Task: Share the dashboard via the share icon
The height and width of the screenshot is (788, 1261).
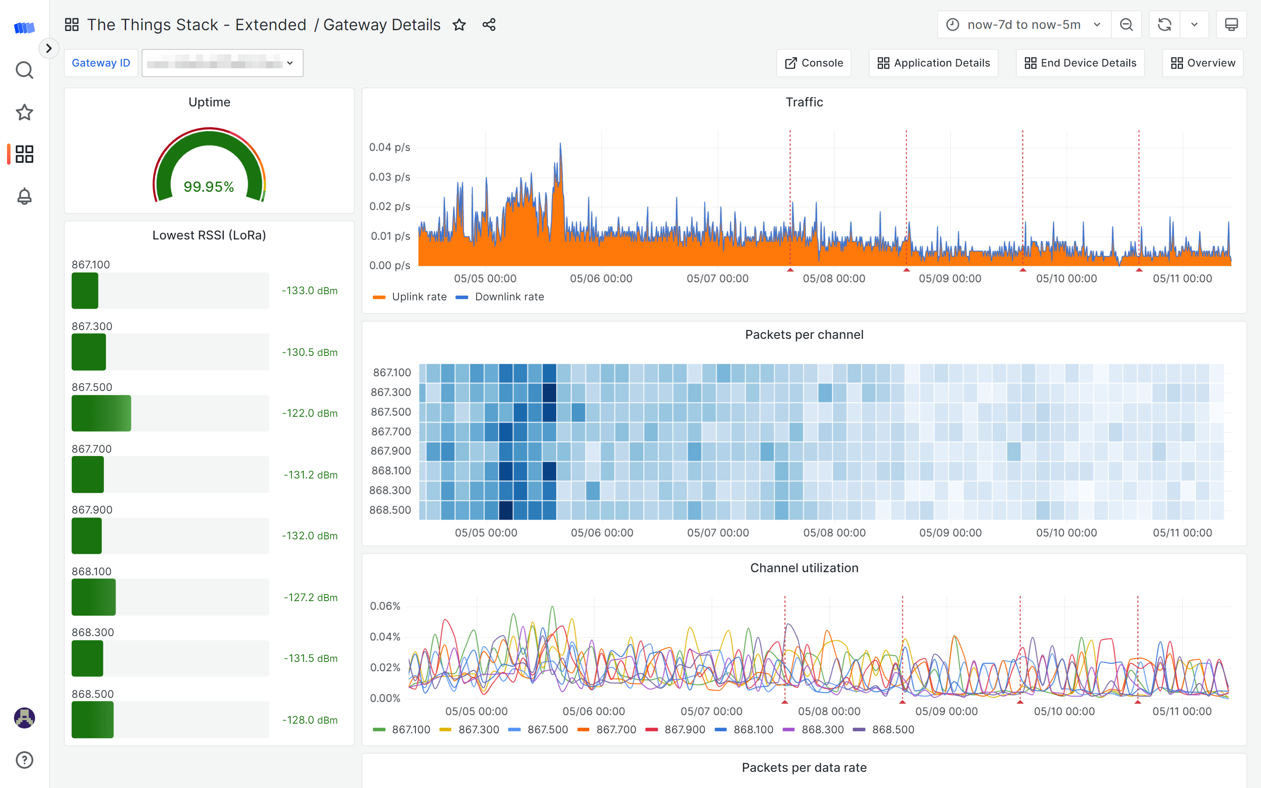Action: pos(488,25)
